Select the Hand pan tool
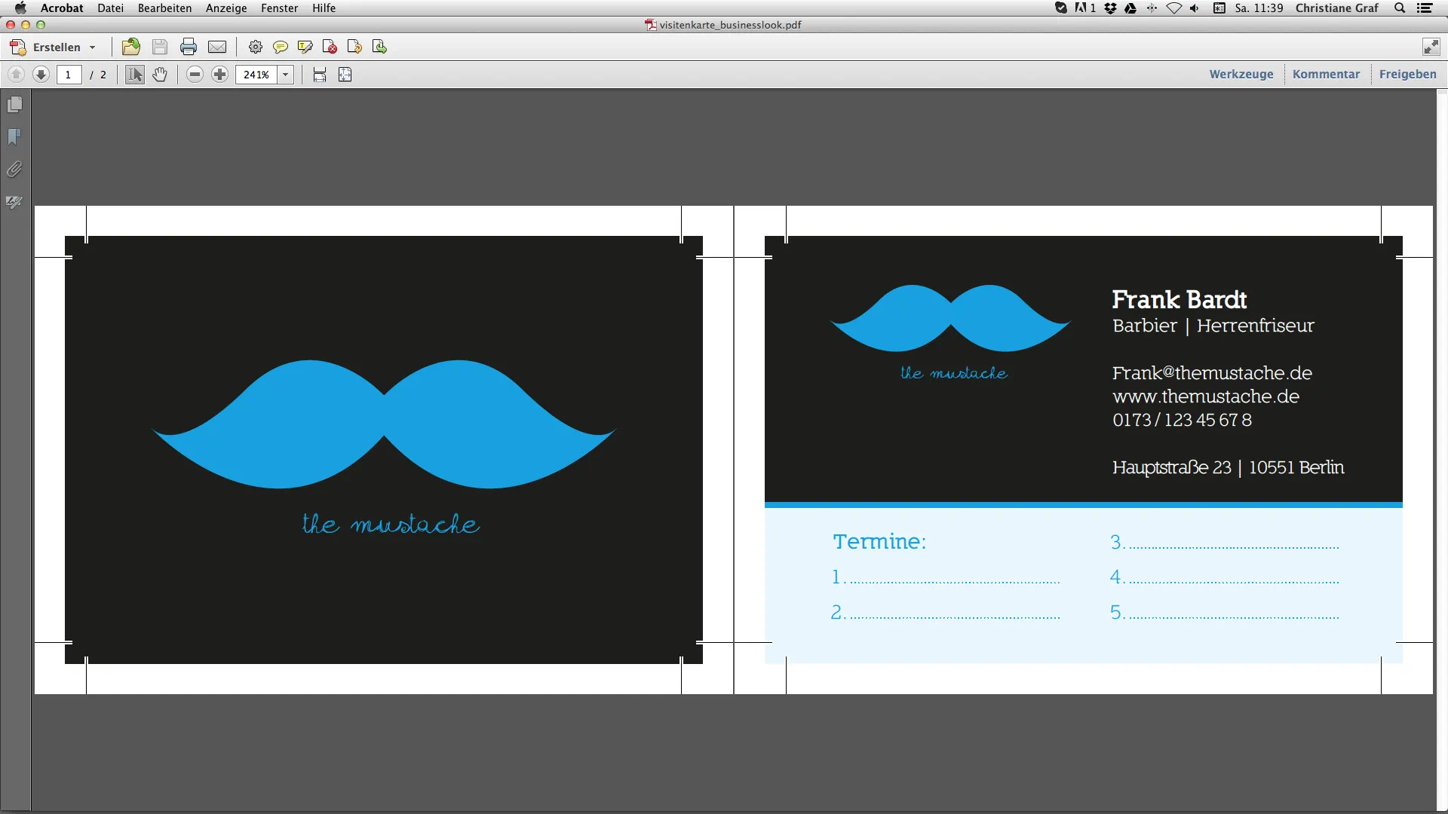 [160, 75]
